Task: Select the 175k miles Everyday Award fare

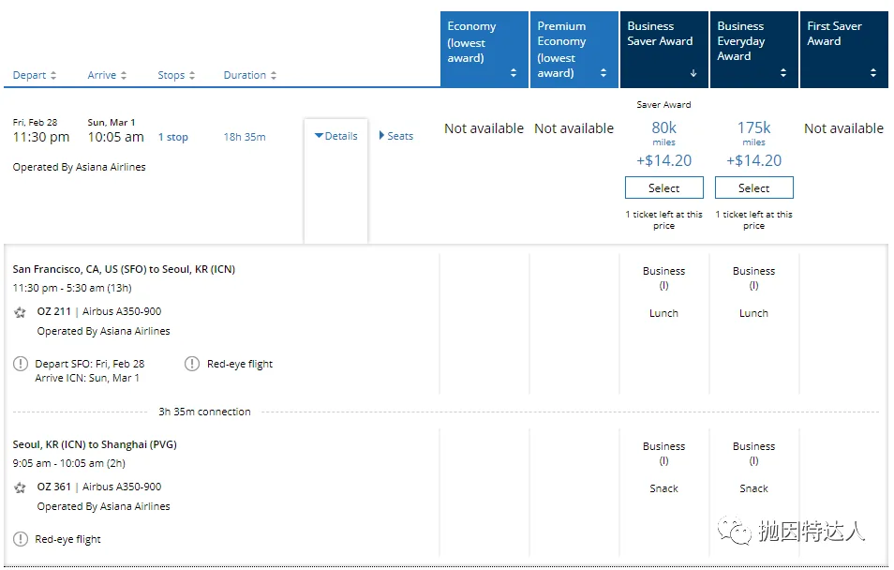Action: tap(754, 187)
